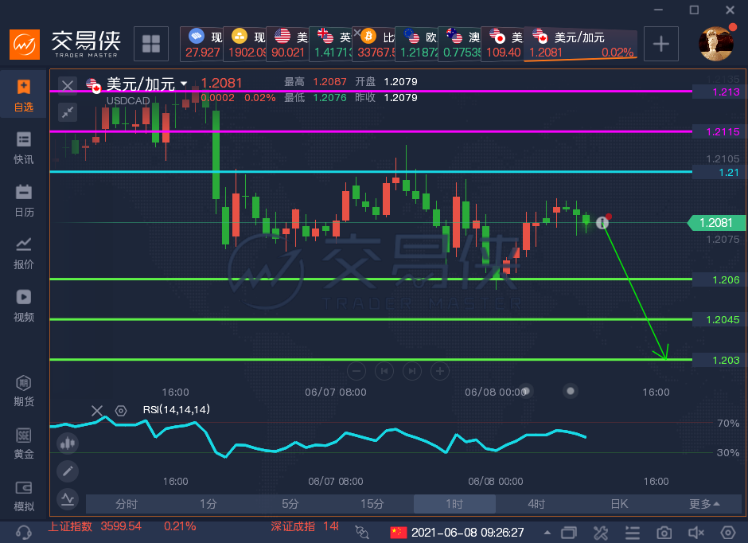Click the grid layout icon beside logo

pos(151,44)
